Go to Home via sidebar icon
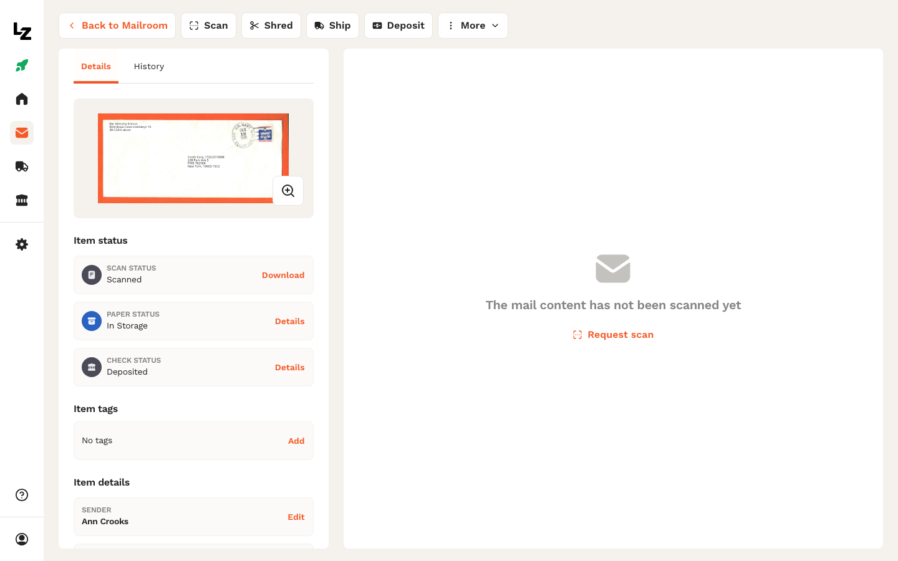The height and width of the screenshot is (561, 898). click(x=22, y=99)
